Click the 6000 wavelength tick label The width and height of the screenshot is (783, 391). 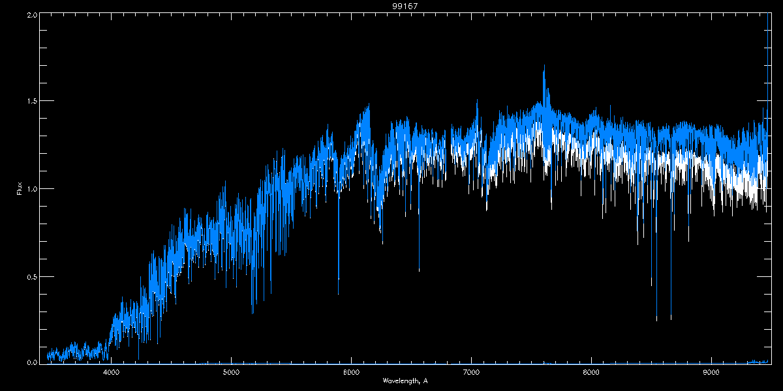click(x=351, y=373)
